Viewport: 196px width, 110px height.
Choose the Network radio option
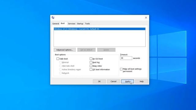click(x=60, y=73)
